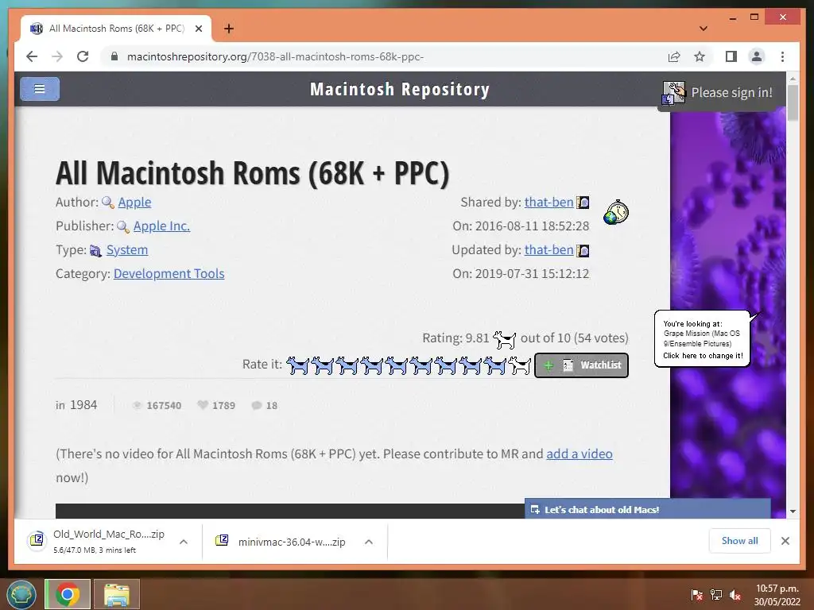
Task: Expand options for minivmac zip download
Action: [x=369, y=542]
